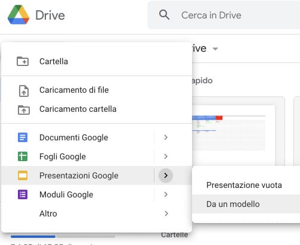Expand the Moduli Google submenu arrow
The height and width of the screenshot is (245, 300).
coord(166,194)
